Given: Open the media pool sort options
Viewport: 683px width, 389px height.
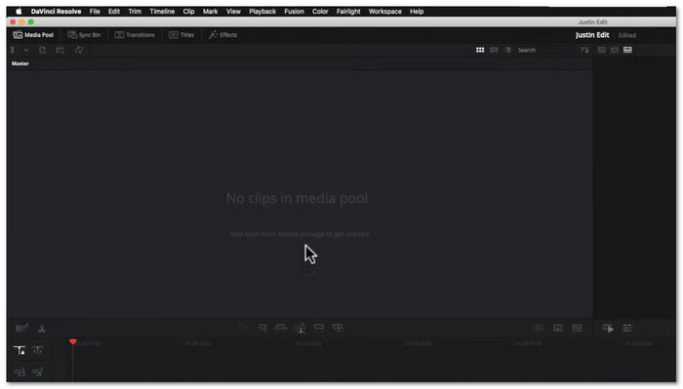Looking at the screenshot, I should pos(584,50).
